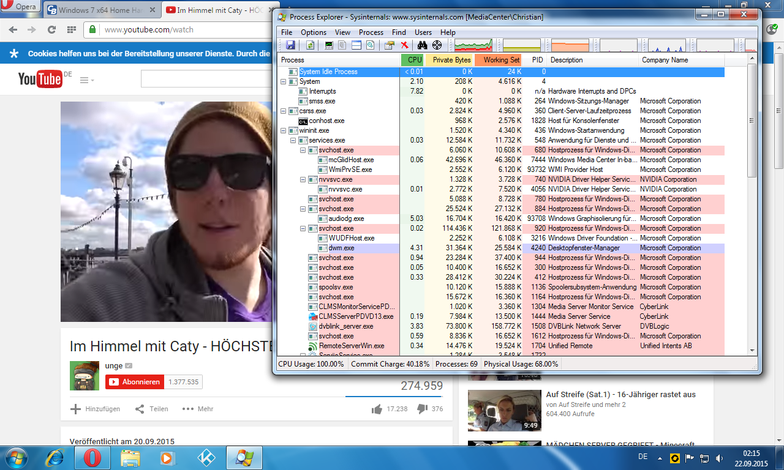Click the green CPU usage mini graph
Screen dimensions: 784x470
[473, 45]
